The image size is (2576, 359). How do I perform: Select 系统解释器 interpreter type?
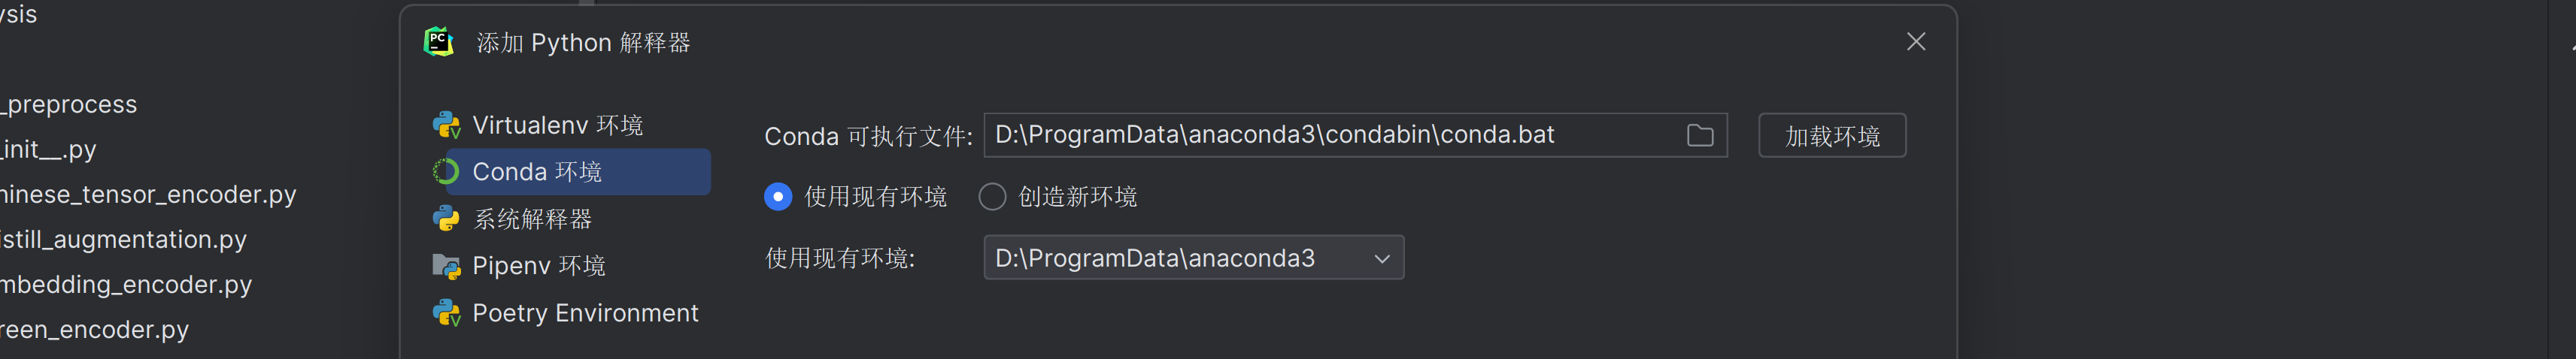[532, 219]
